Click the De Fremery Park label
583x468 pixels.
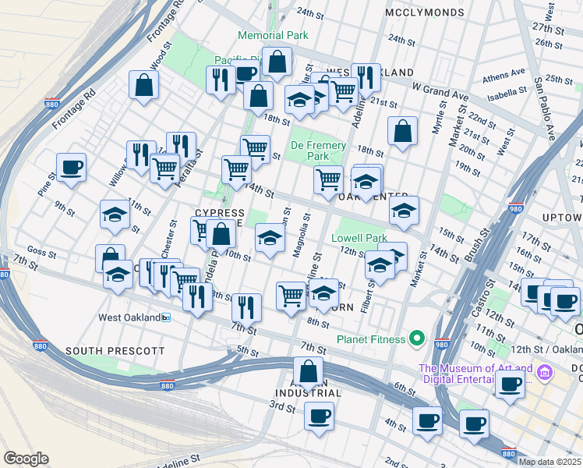309,151
